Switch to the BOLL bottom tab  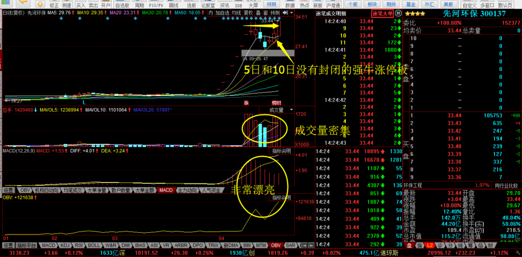coord(94,245)
